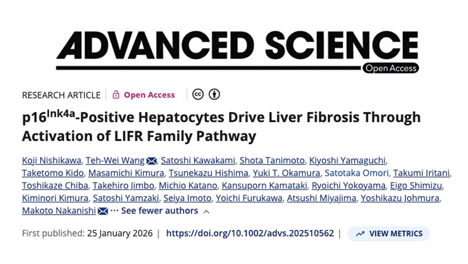Click the article title heading
The image size is (468, 264).
point(221,127)
